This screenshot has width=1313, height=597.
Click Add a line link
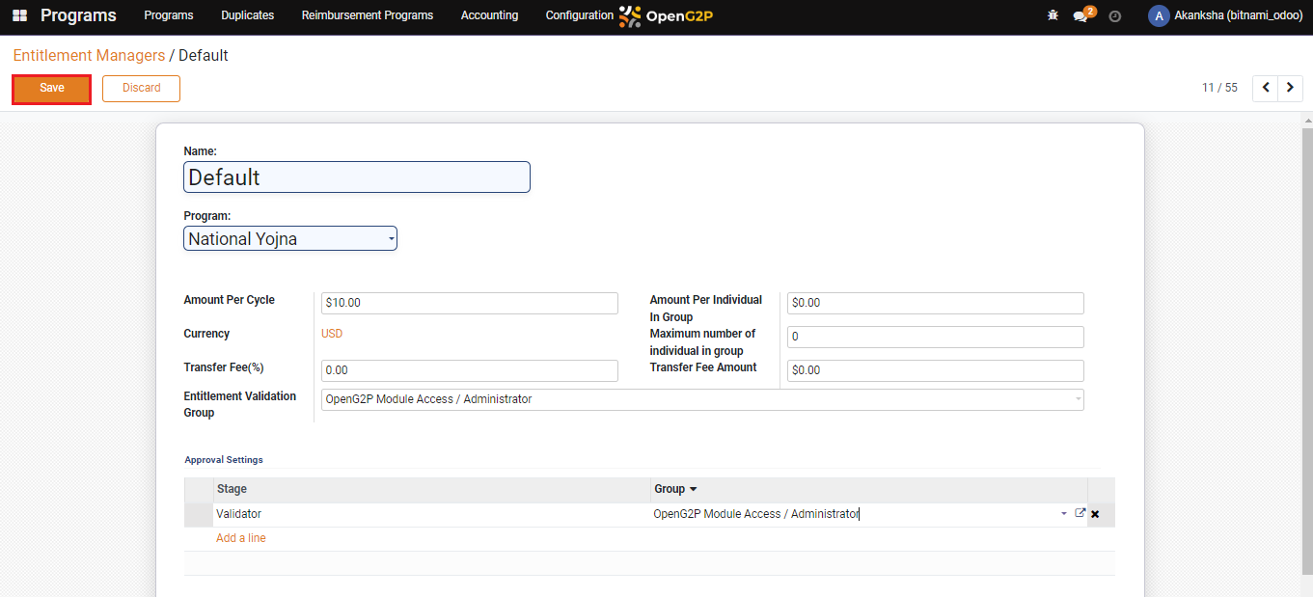pyautogui.click(x=241, y=538)
